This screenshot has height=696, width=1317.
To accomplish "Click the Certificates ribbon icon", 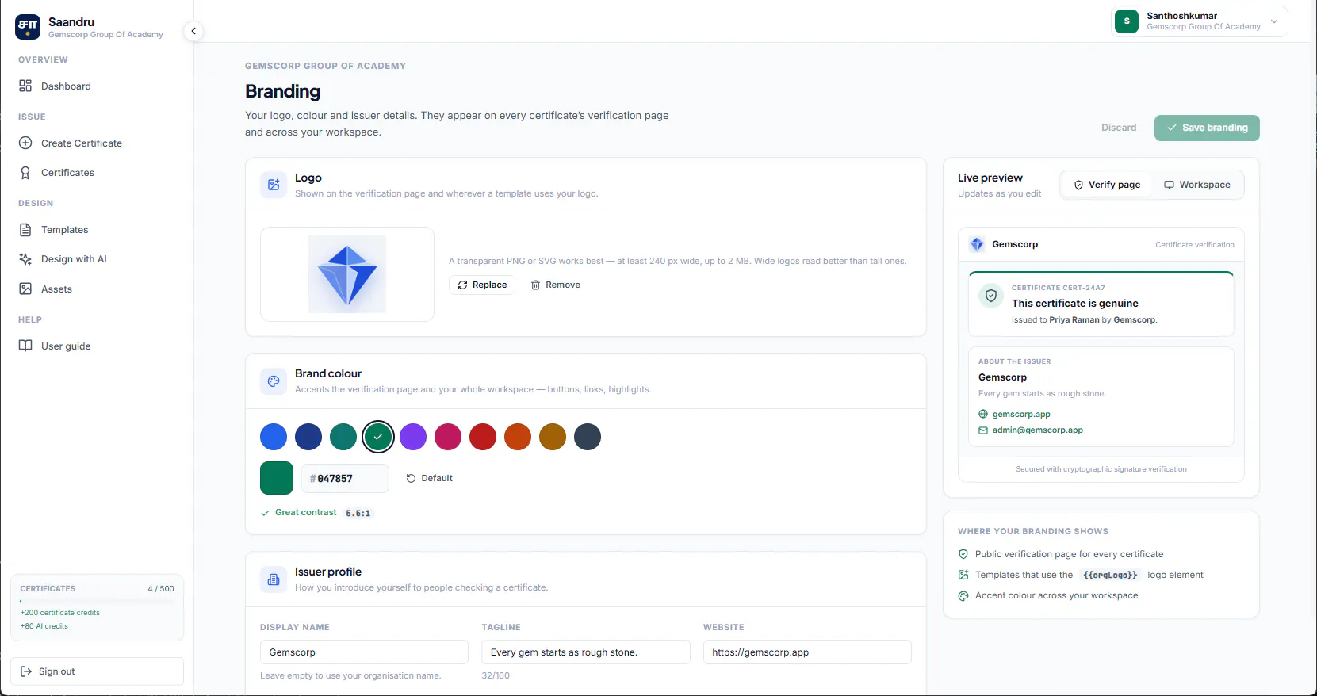I will [x=25, y=173].
